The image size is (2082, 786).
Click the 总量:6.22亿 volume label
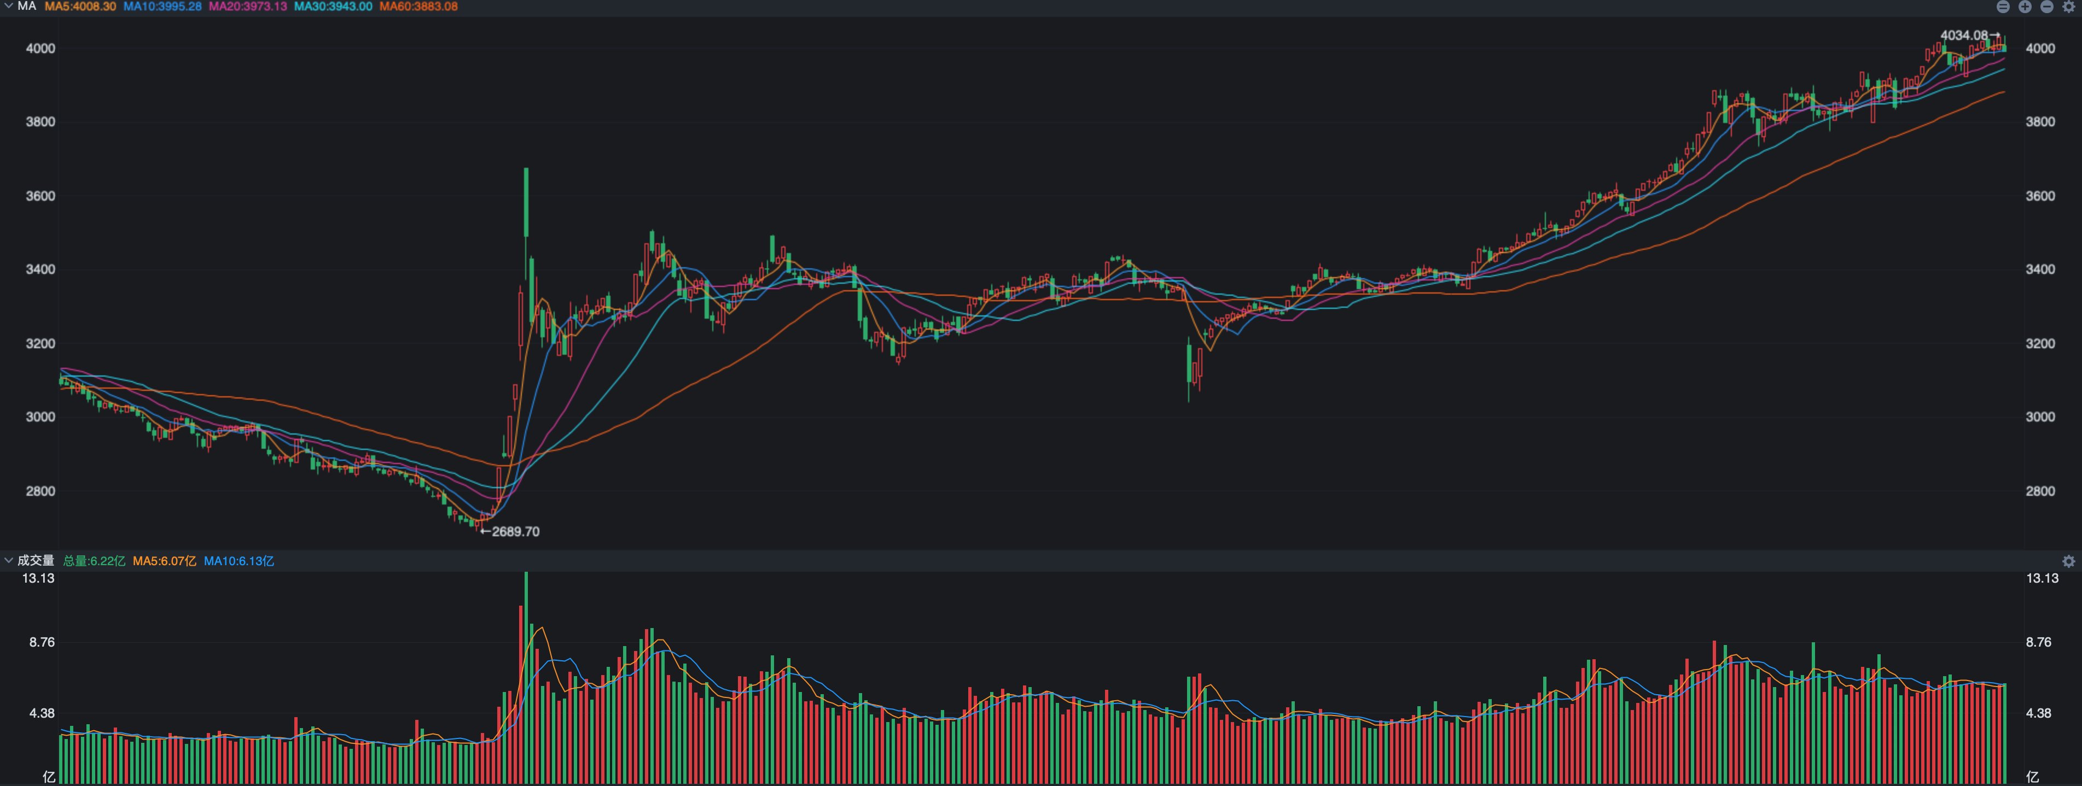94,561
